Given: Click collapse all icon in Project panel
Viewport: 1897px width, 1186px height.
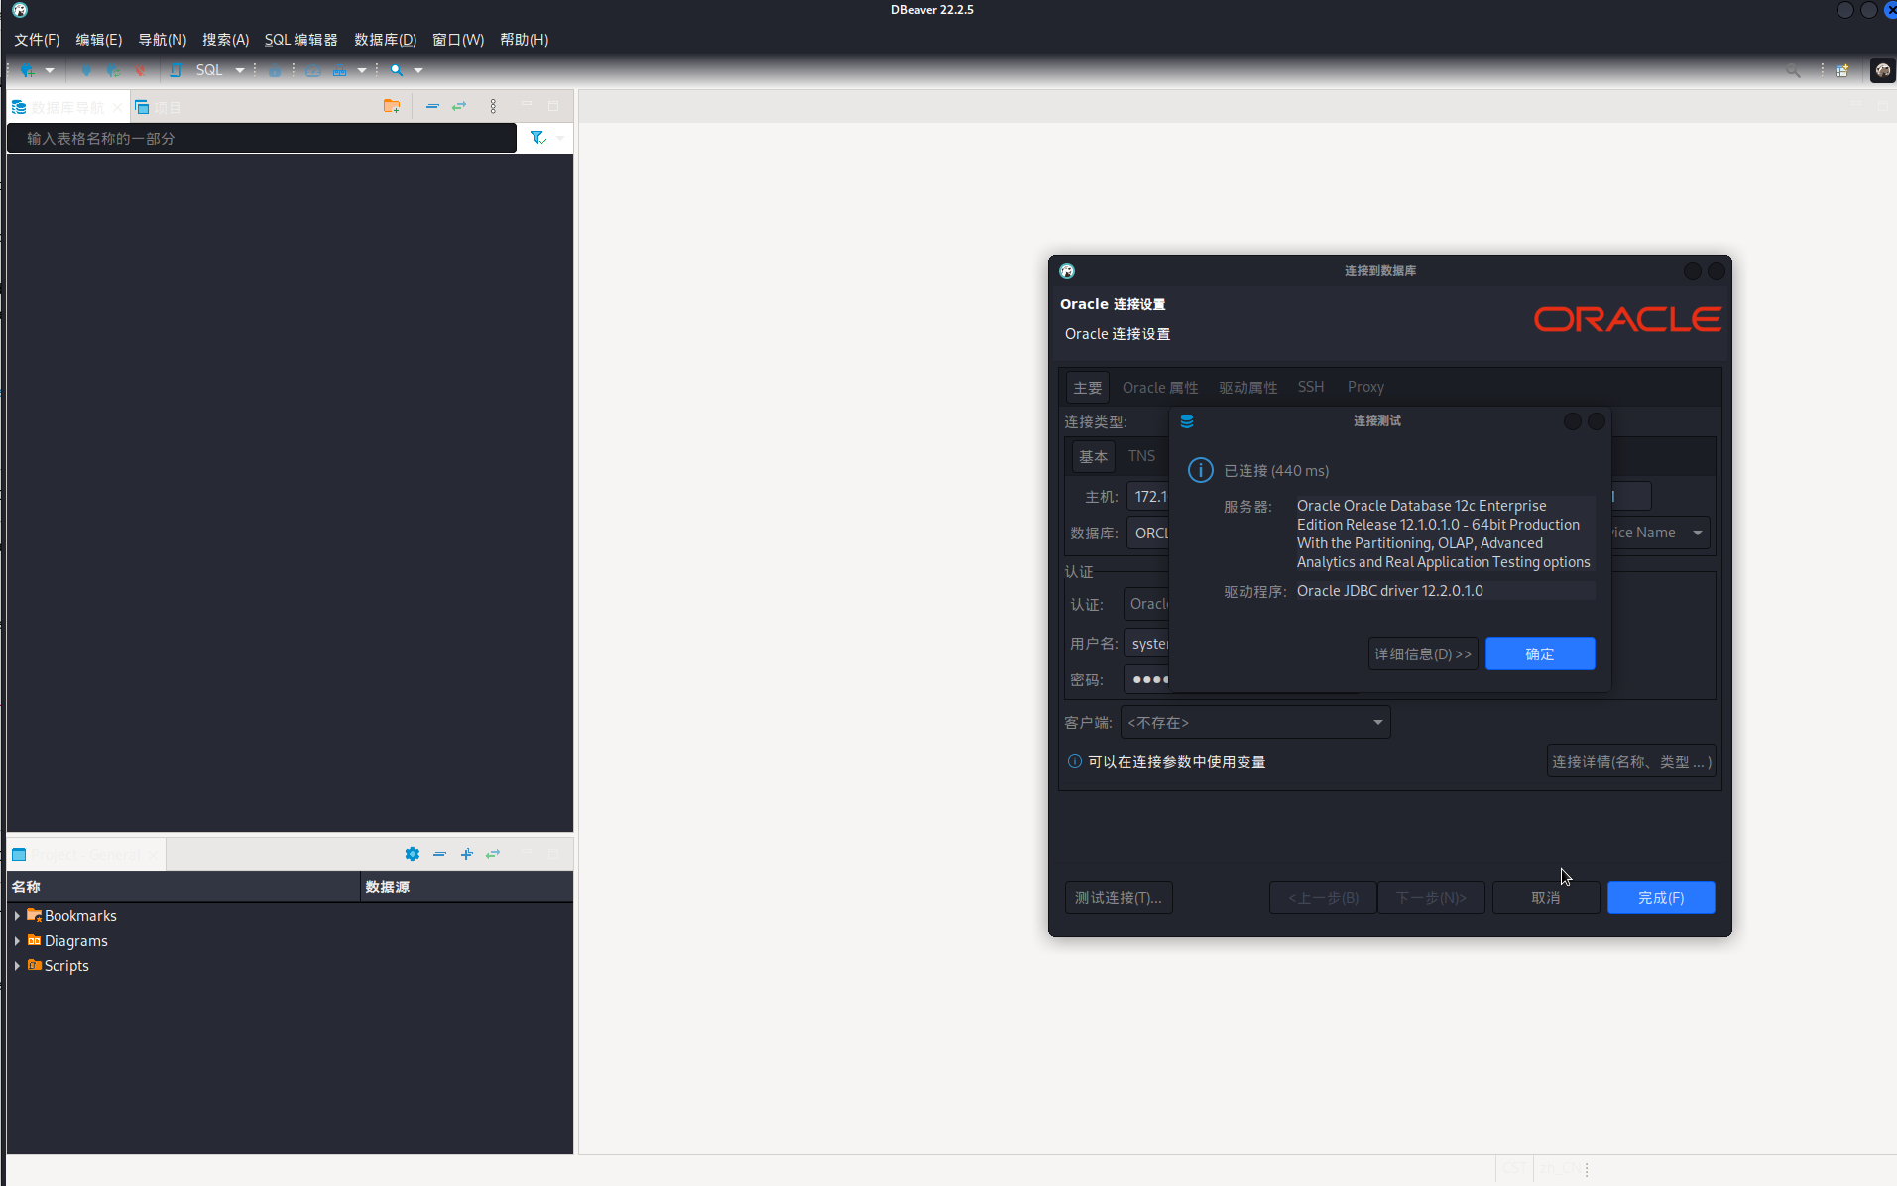Looking at the screenshot, I should tap(439, 854).
